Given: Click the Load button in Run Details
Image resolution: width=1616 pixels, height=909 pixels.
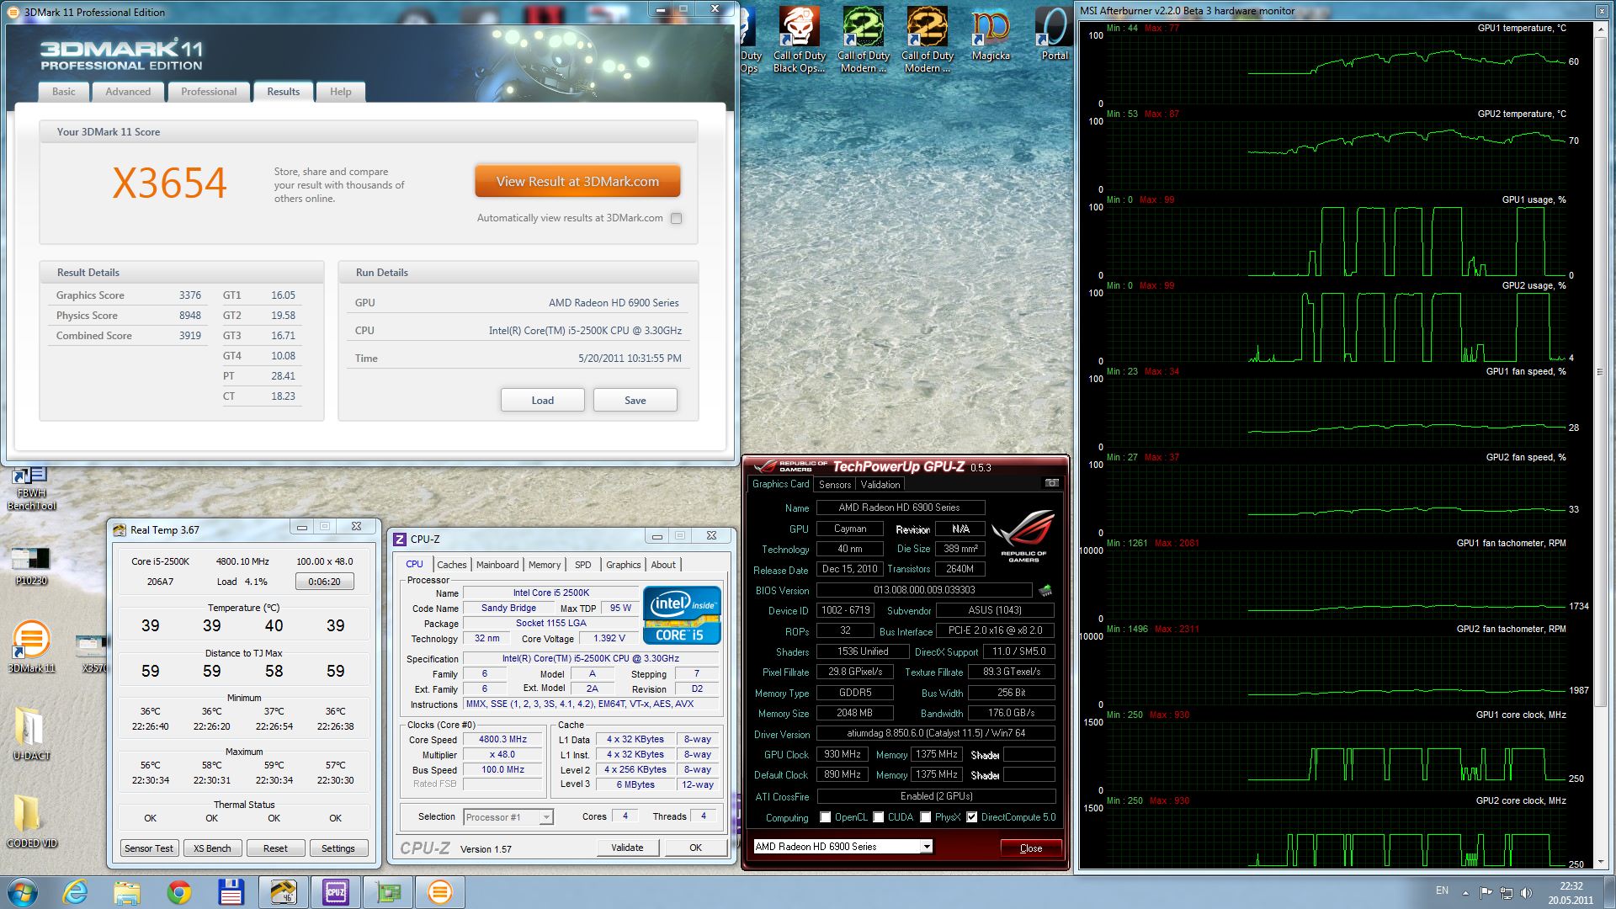Looking at the screenshot, I should pyautogui.click(x=543, y=401).
